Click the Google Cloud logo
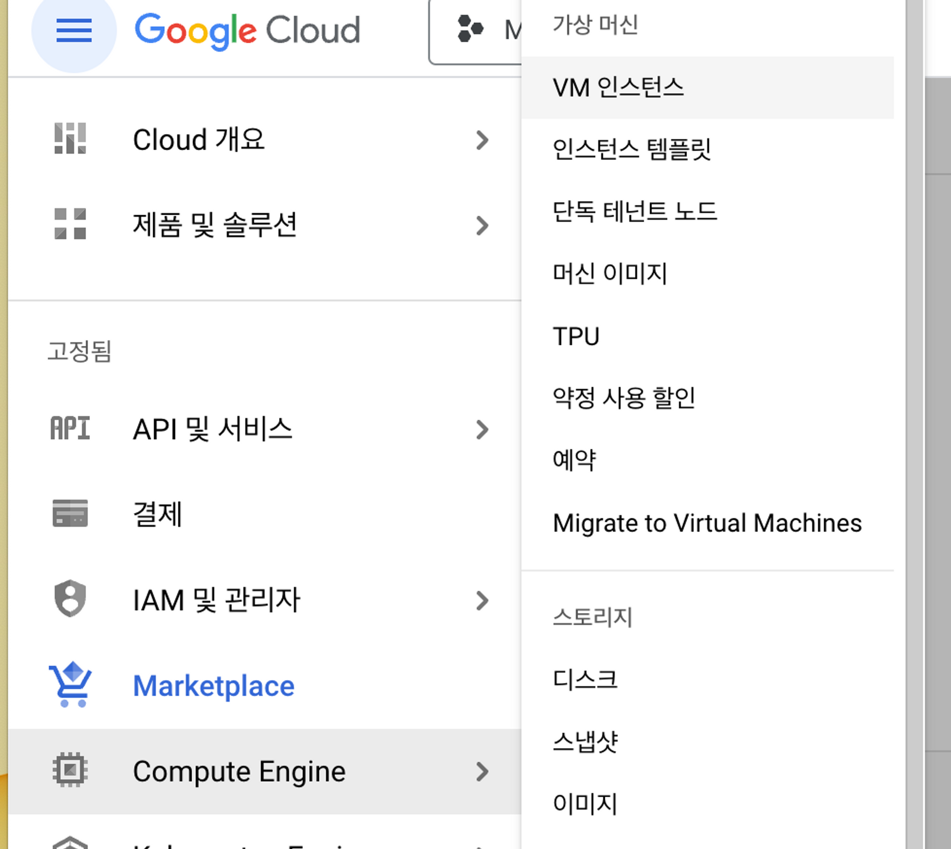 [247, 30]
